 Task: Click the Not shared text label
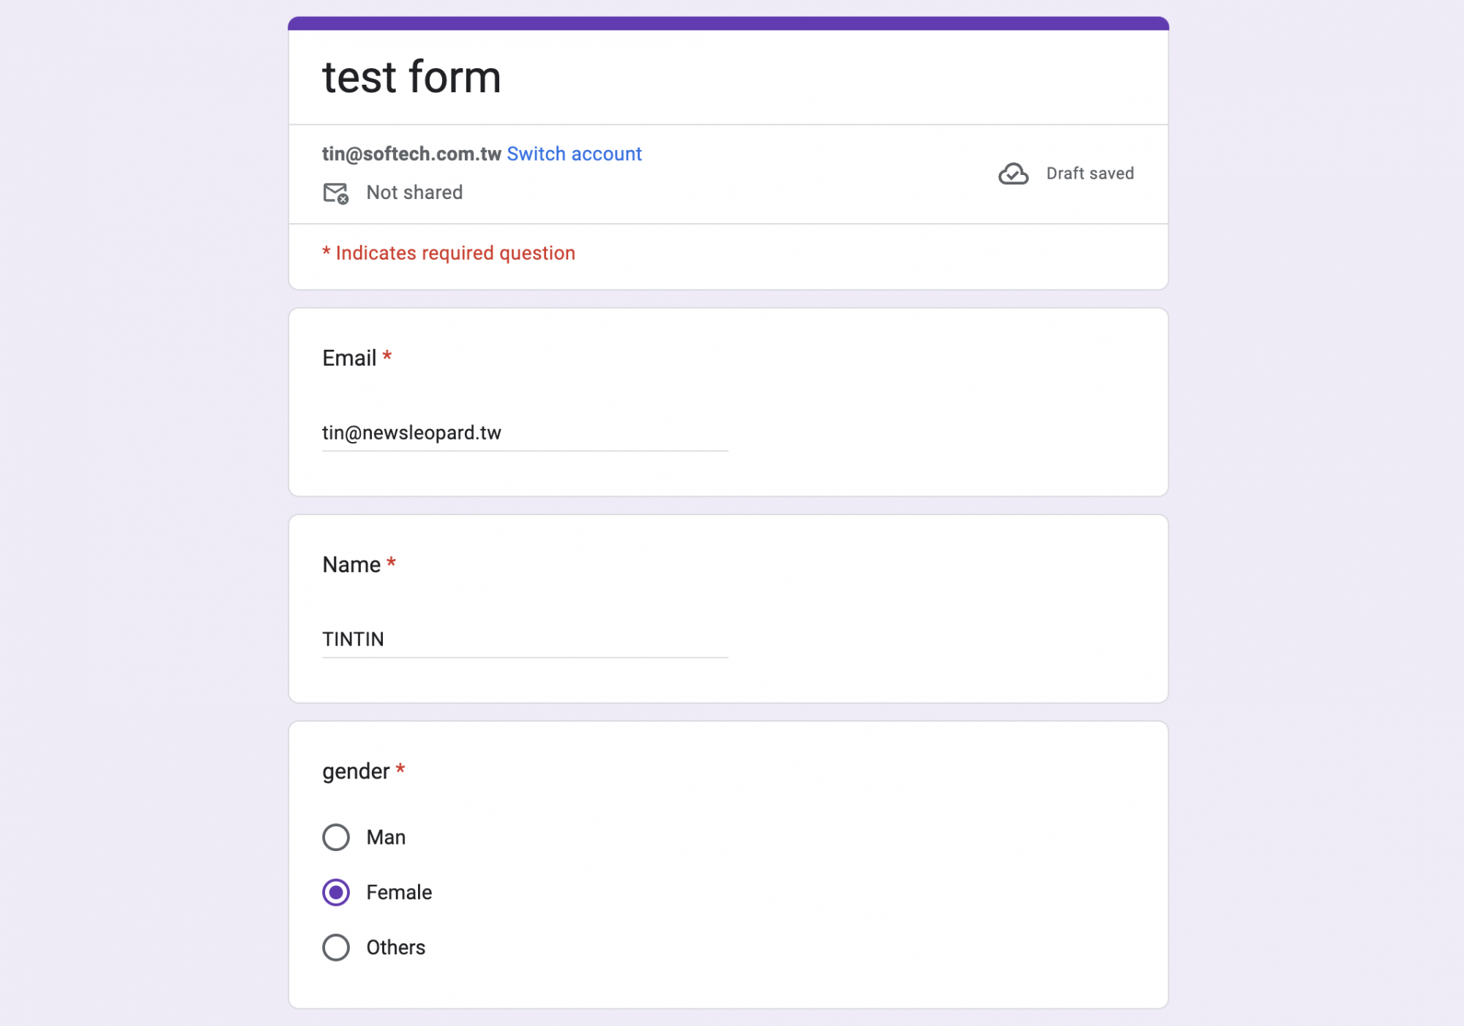tap(414, 192)
